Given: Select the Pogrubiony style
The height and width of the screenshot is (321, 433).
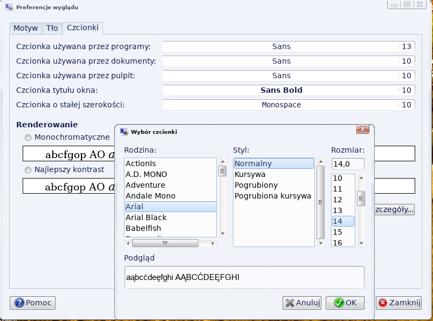Looking at the screenshot, I should [256, 185].
